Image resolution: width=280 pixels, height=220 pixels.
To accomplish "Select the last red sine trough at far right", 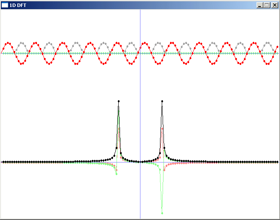I will coord(268,64).
